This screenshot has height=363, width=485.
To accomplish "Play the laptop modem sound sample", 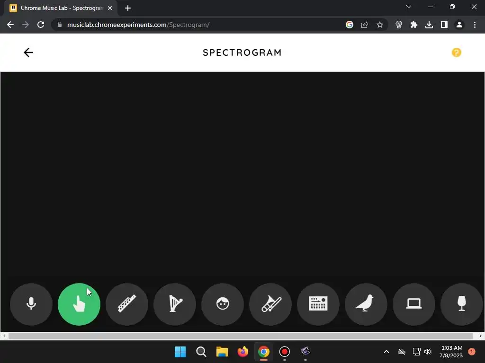I will tap(414, 304).
